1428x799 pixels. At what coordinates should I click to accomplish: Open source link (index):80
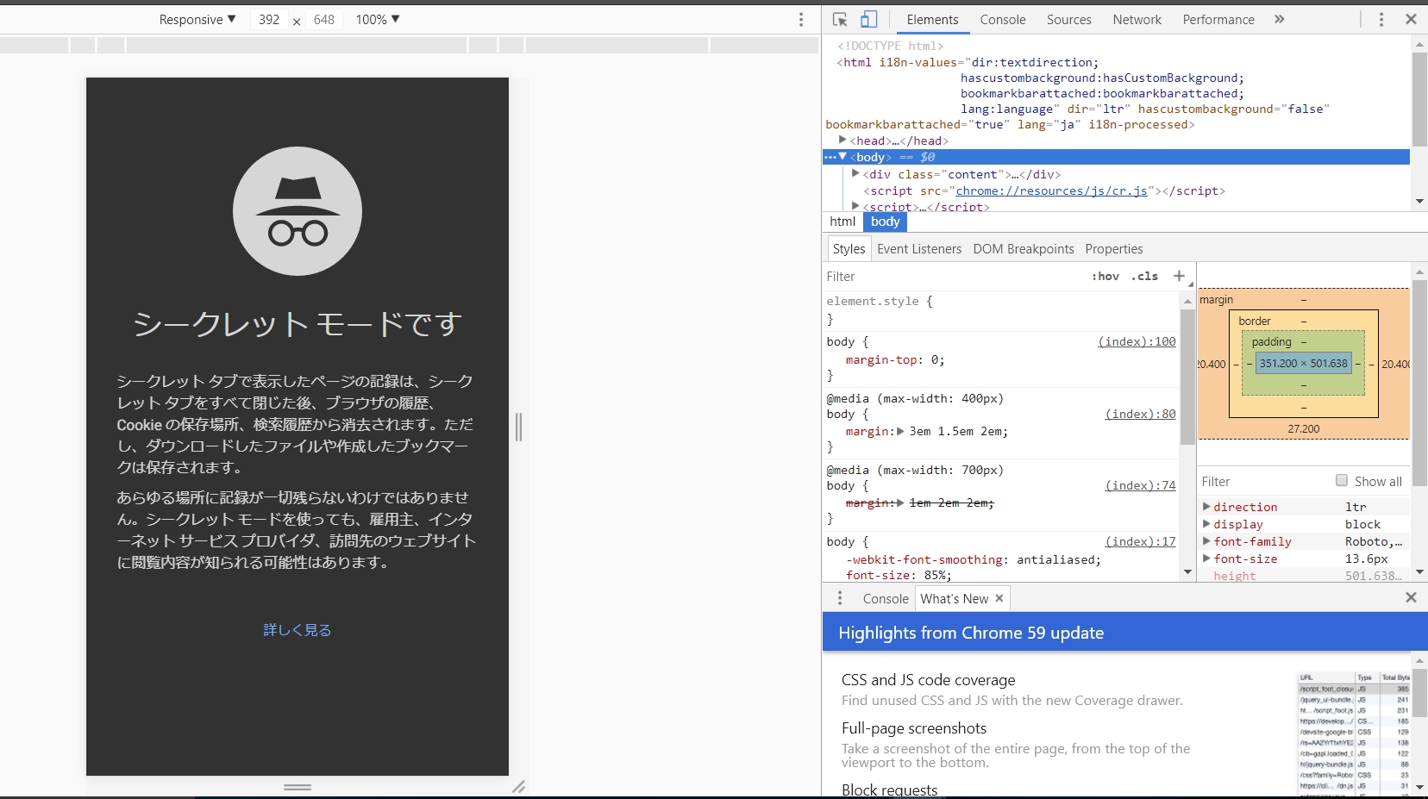1140,414
